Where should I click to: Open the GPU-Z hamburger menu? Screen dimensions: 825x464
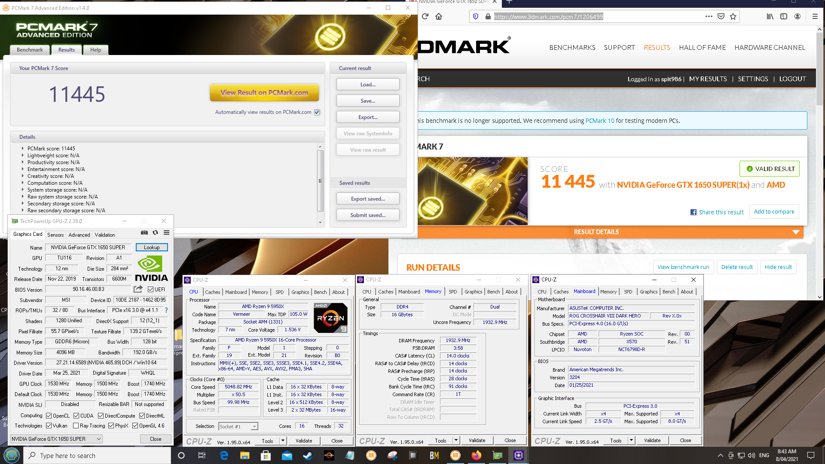coord(167,233)
